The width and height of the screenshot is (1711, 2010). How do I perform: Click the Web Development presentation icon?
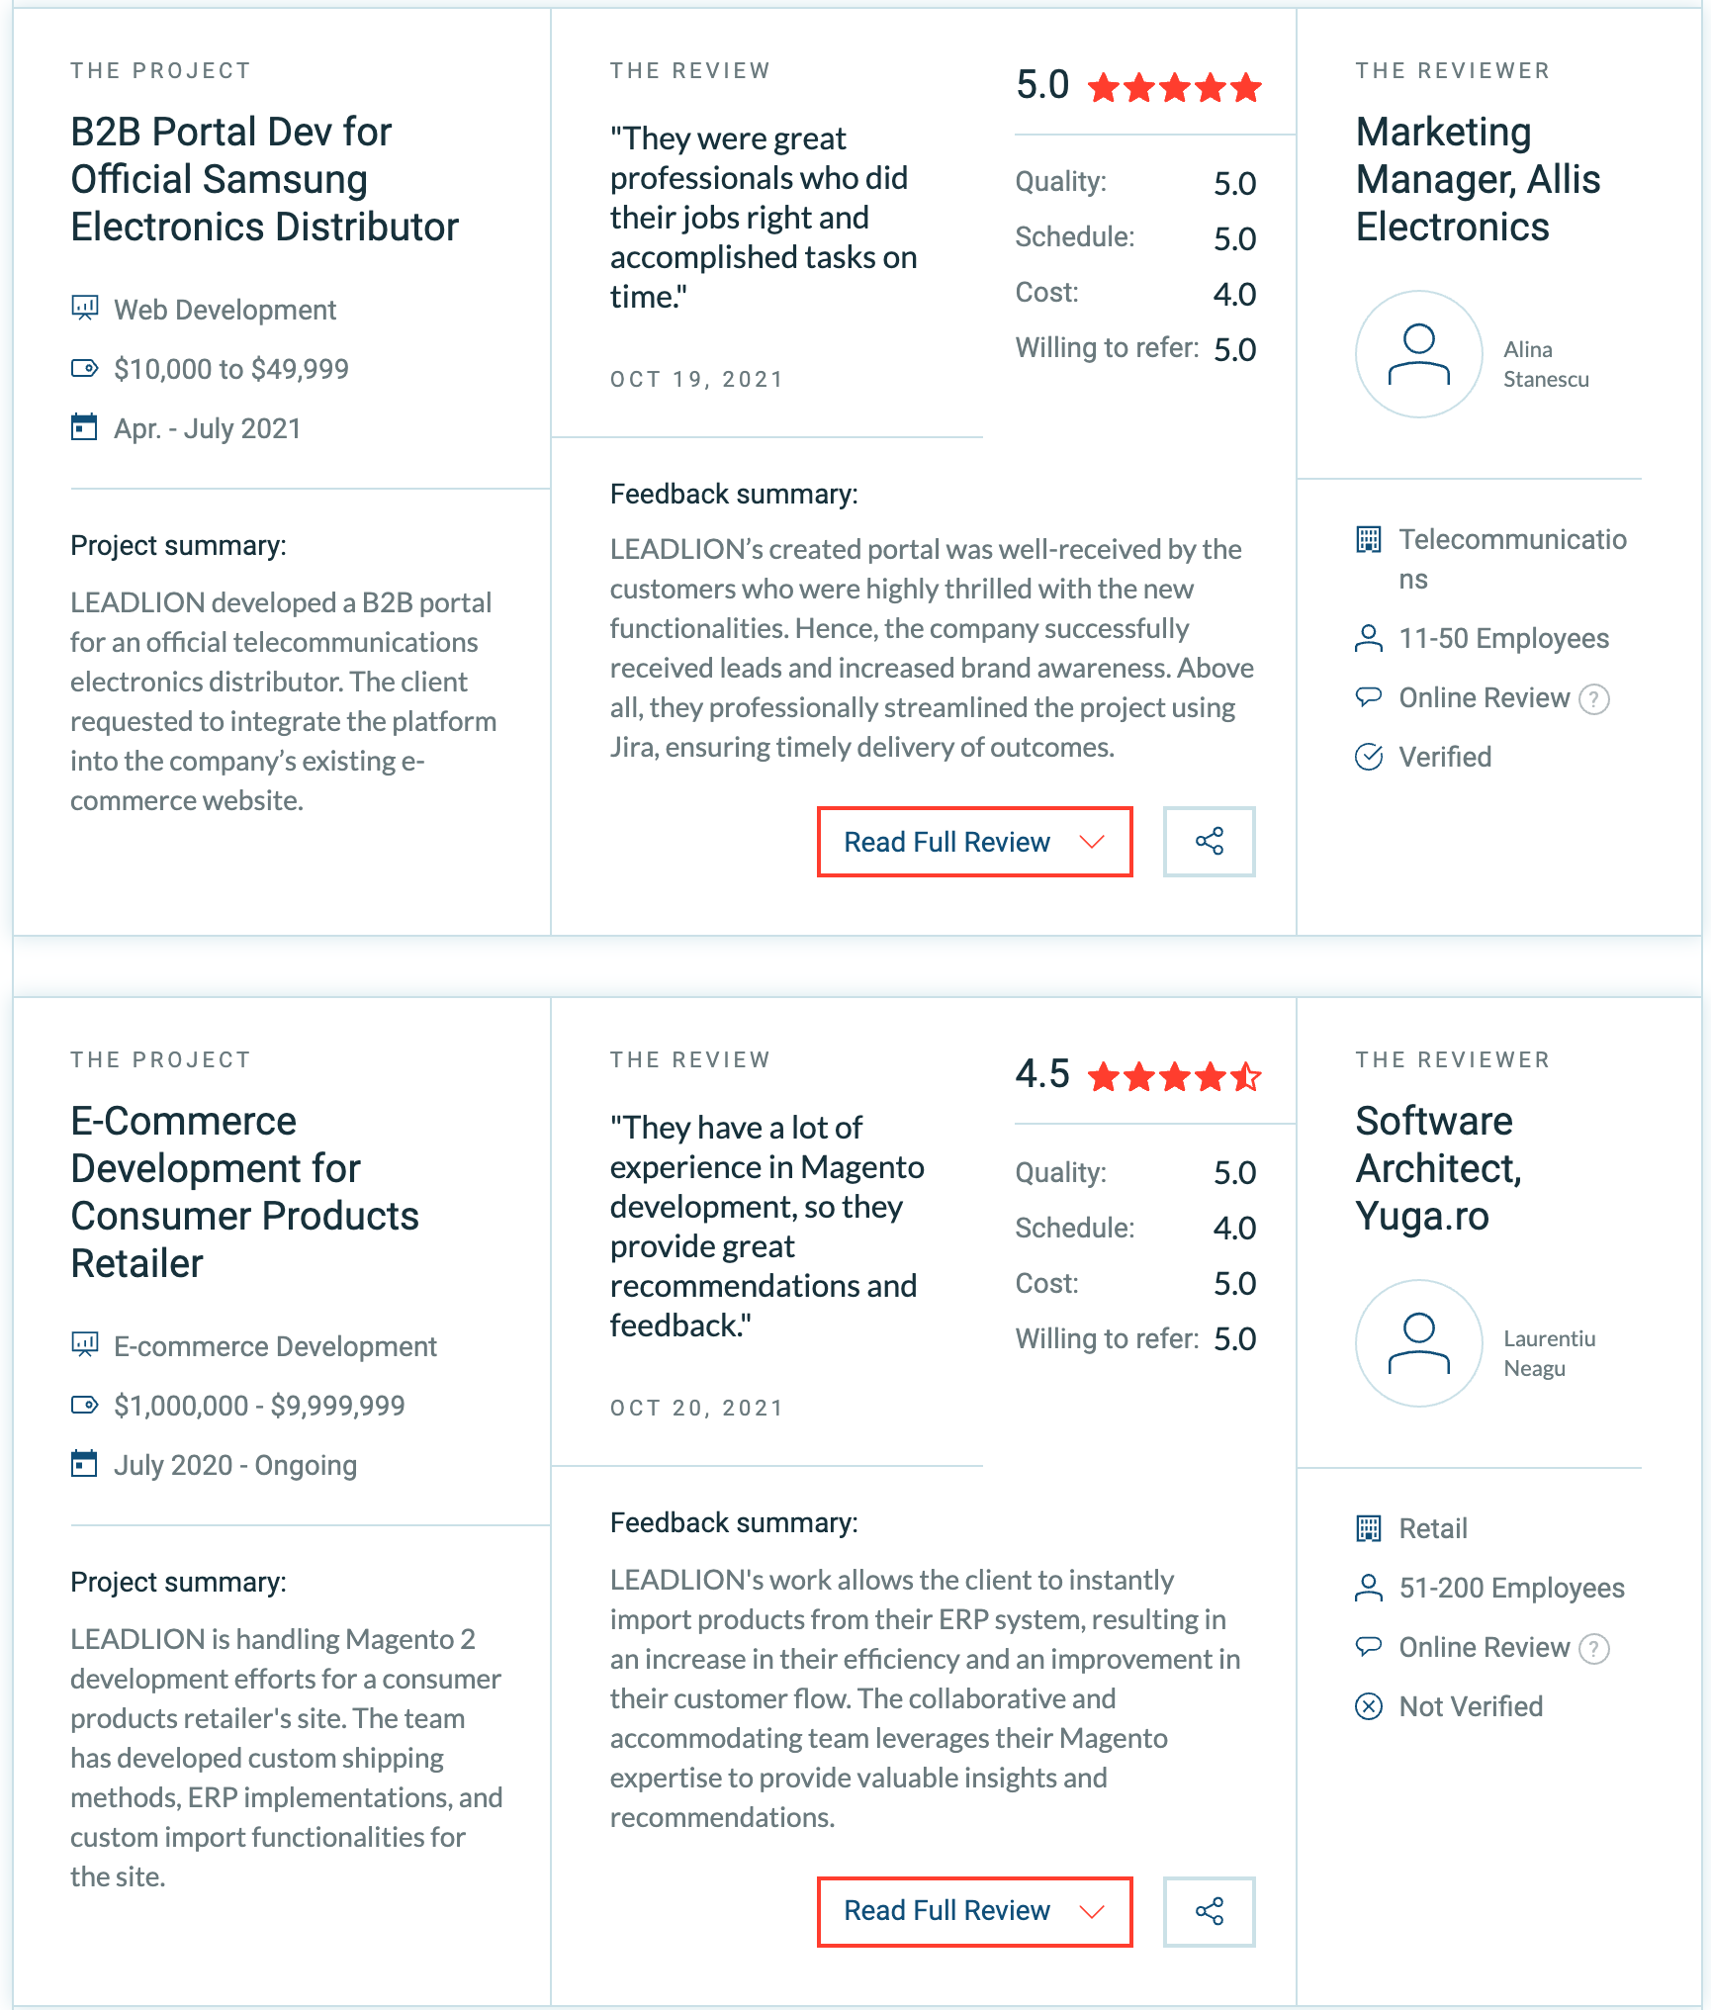tap(85, 309)
